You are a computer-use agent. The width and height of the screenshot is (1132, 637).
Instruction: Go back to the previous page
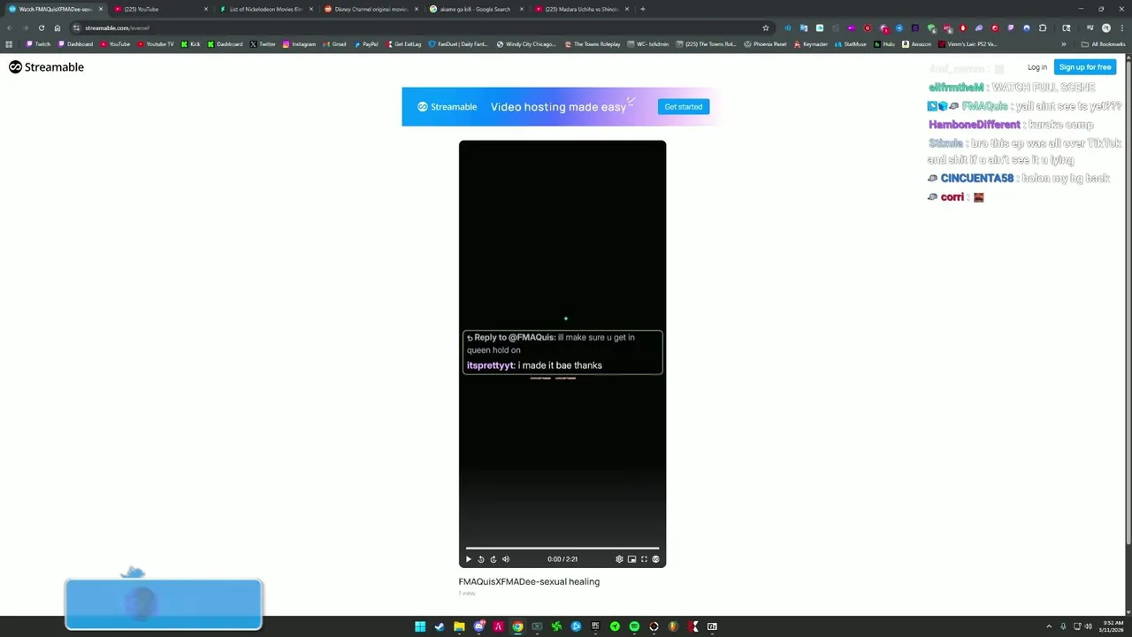9,28
